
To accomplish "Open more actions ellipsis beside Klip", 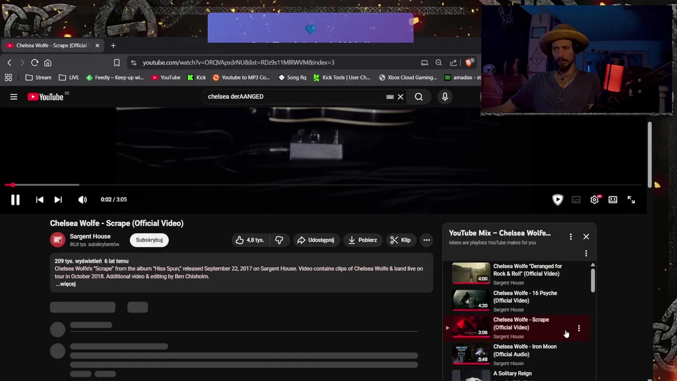I will tap(426, 240).
